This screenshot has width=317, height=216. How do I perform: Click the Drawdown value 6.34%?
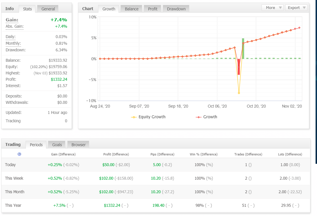click(61, 50)
